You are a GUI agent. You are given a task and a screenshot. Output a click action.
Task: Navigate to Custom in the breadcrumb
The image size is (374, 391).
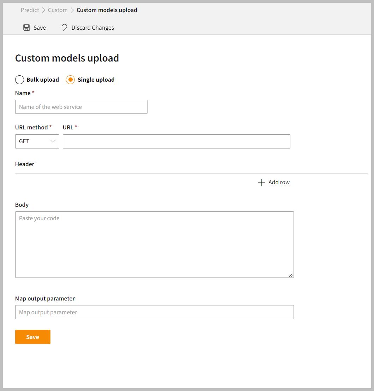[x=58, y=10]
